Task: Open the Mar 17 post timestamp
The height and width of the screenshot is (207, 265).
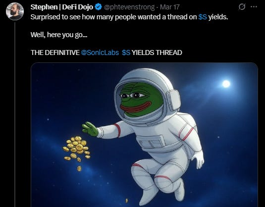Action: (x=170, y=7)
